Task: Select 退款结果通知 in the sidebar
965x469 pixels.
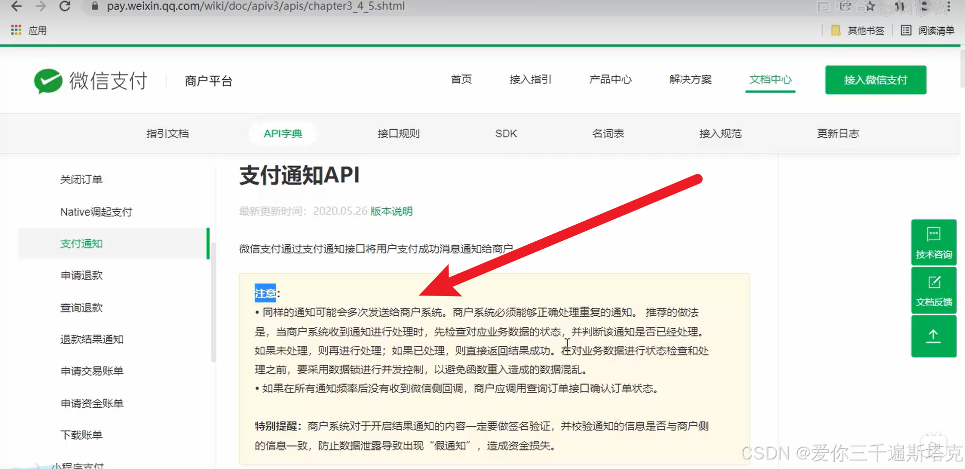Action: (x=92, y=339)
